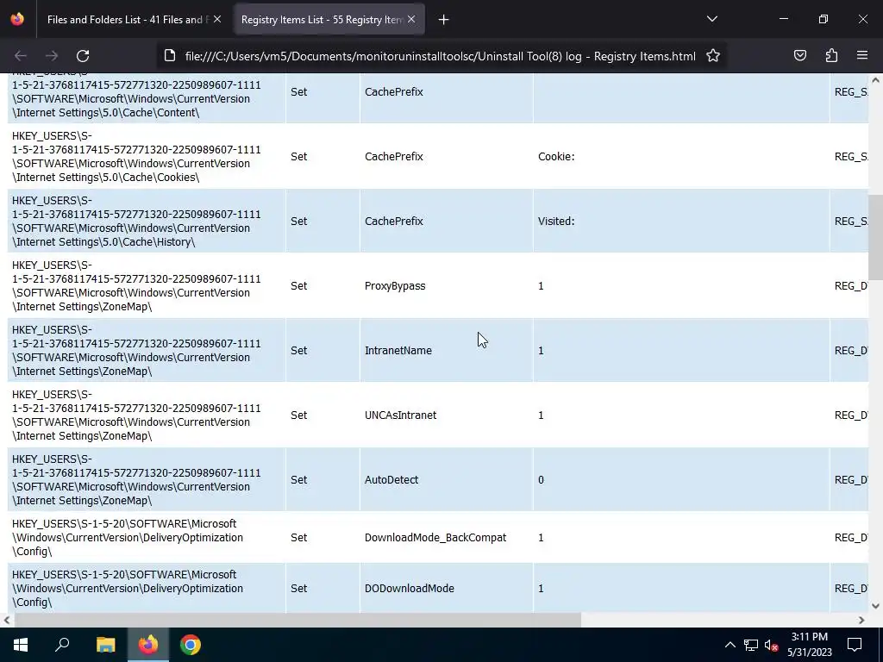
Task: Select the UNCAsIntranet value name cell
Action: (x=446, y=415)
